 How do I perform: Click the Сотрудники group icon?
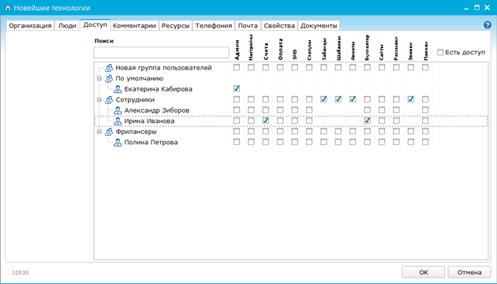point(109,99)
